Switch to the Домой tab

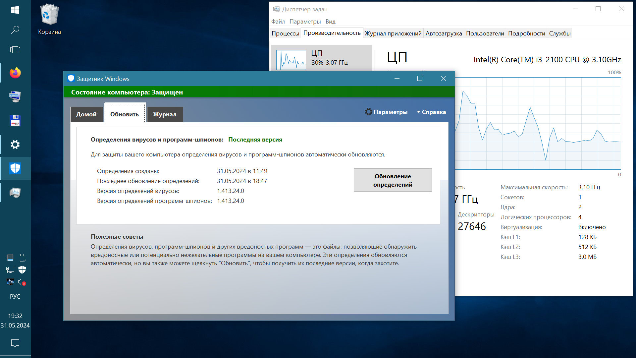pos(86,114)
